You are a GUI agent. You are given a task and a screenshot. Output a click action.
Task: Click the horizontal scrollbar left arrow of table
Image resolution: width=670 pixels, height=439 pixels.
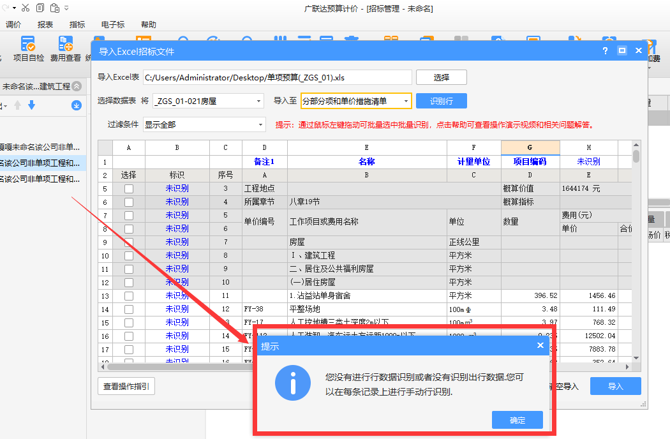point(103,367)
